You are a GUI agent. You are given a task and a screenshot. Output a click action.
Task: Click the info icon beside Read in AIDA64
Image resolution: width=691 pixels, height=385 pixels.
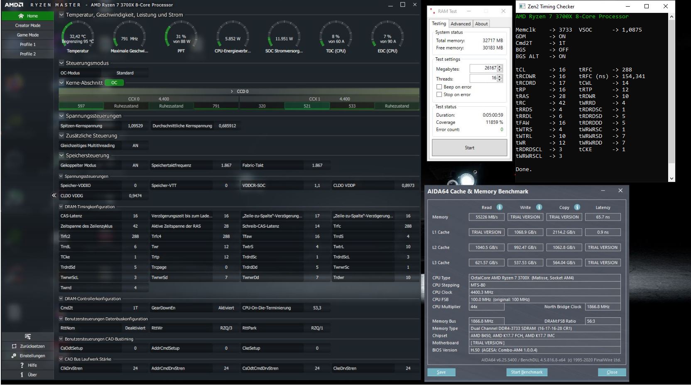pyautogui.click(x=500, y=207)
